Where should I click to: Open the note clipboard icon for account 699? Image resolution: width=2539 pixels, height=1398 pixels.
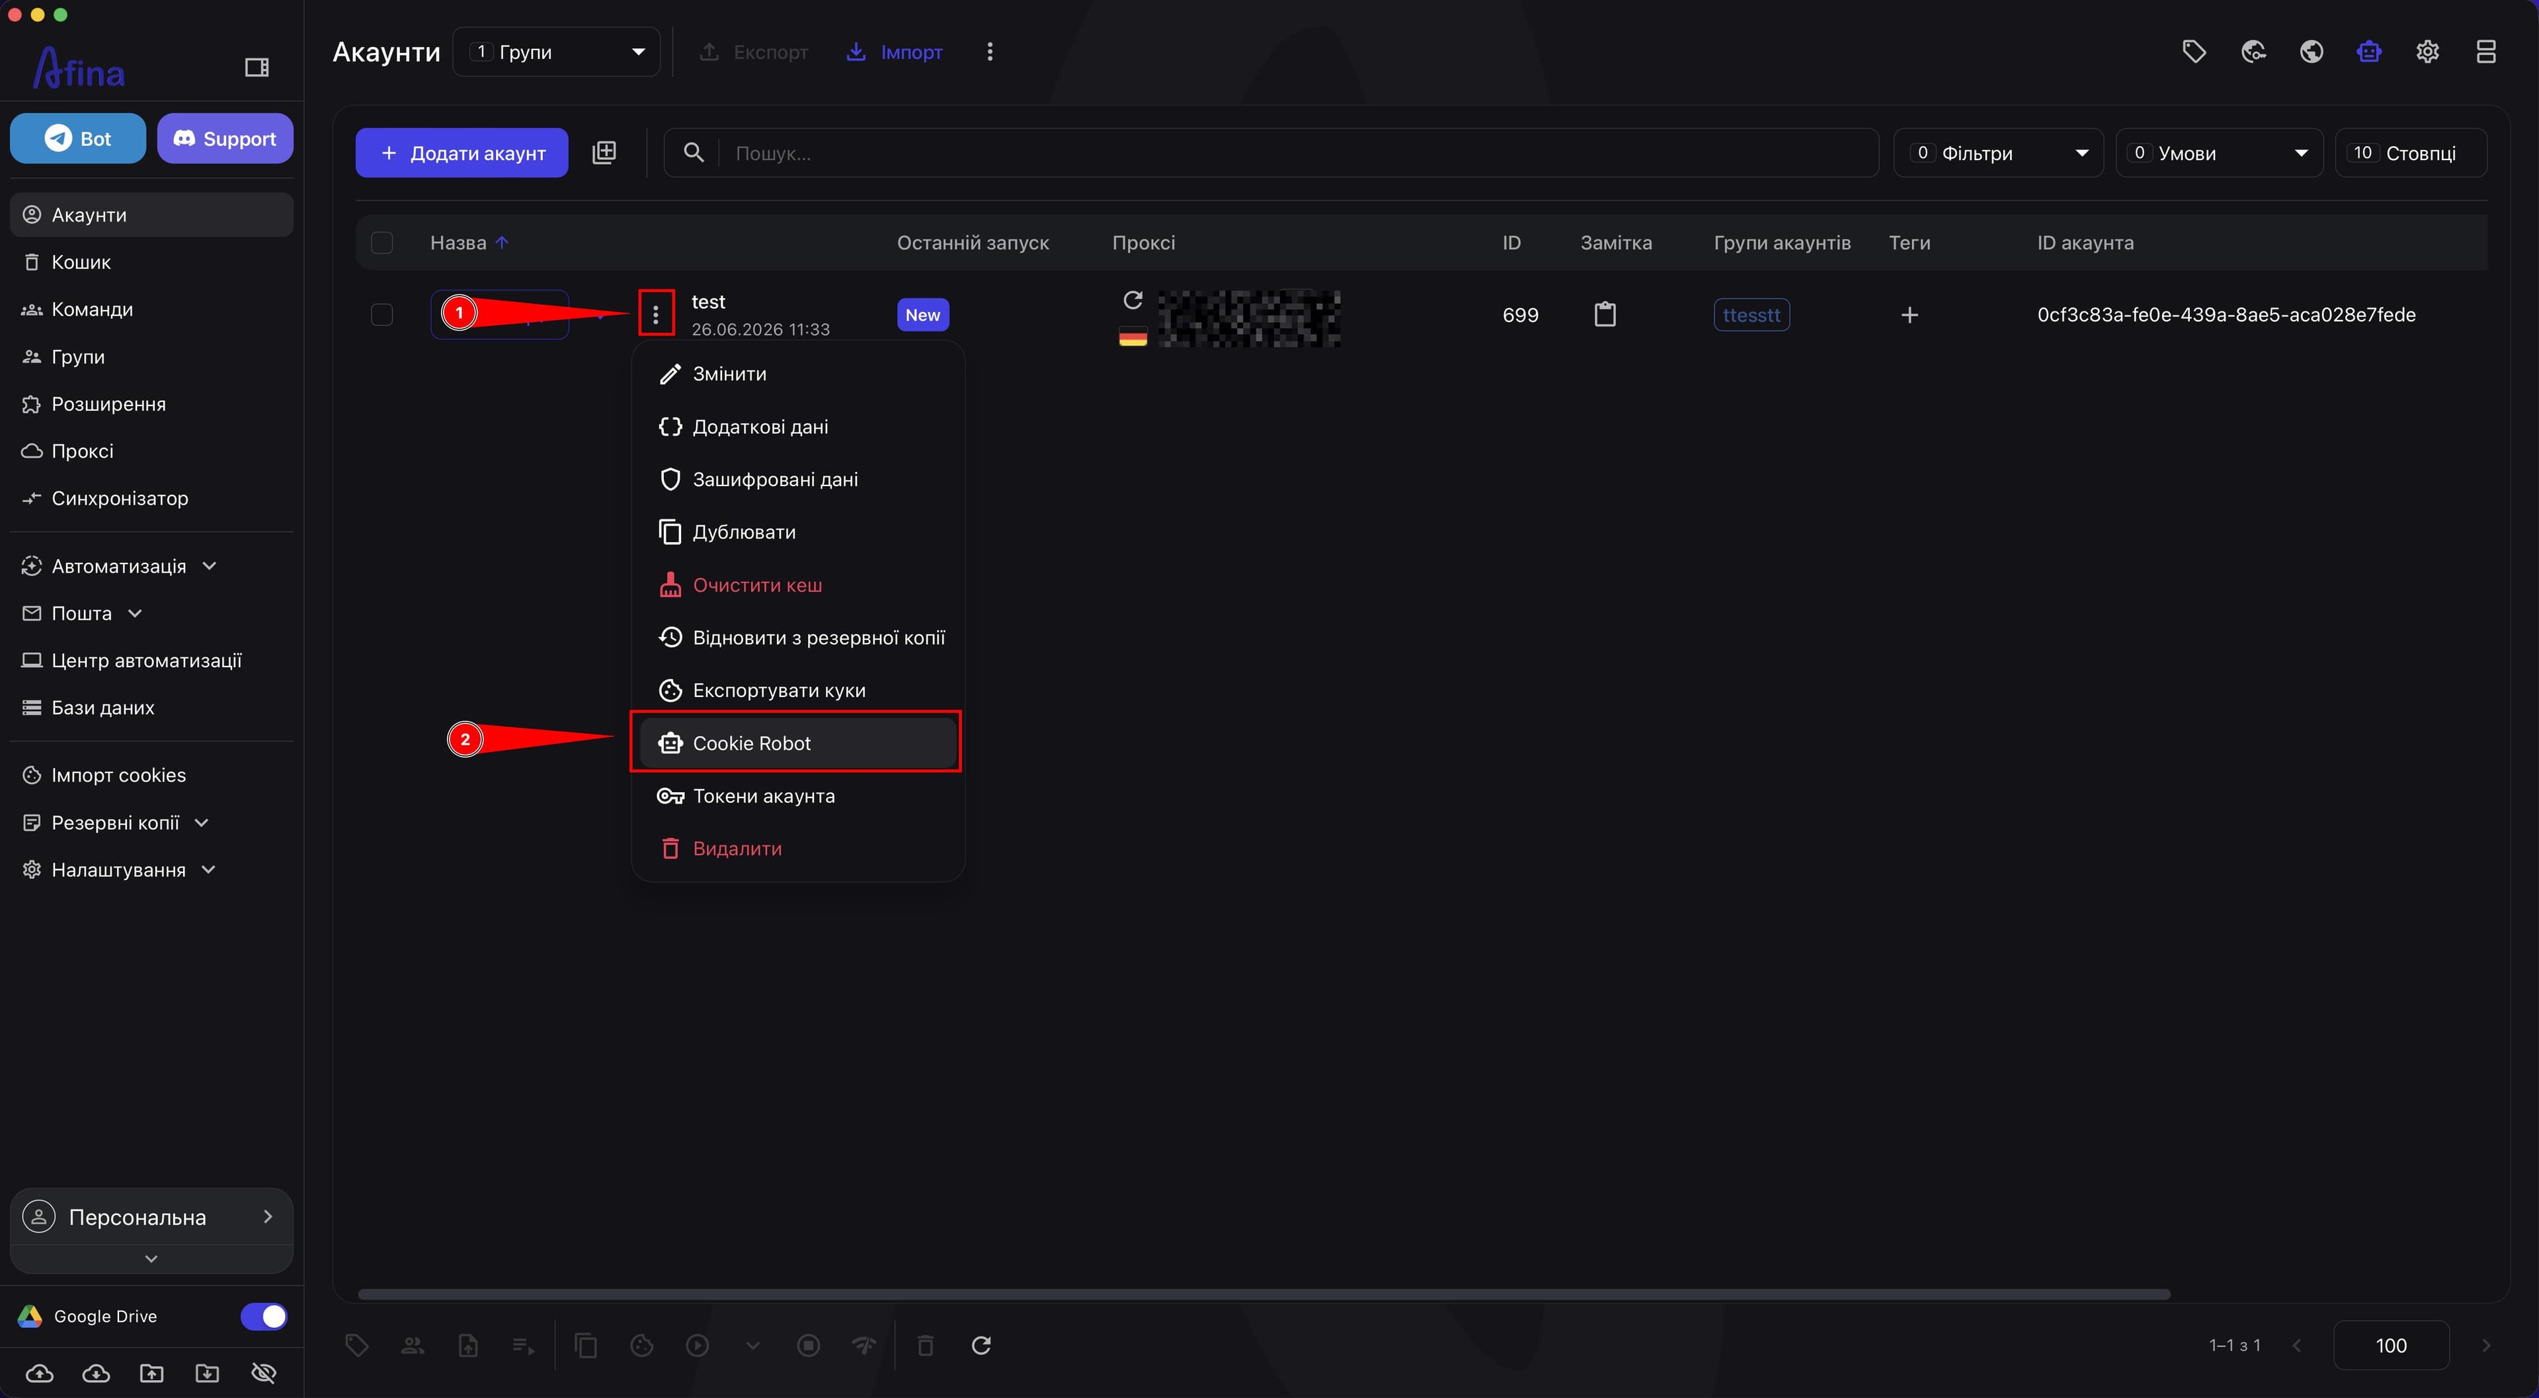pos(1605,315)
